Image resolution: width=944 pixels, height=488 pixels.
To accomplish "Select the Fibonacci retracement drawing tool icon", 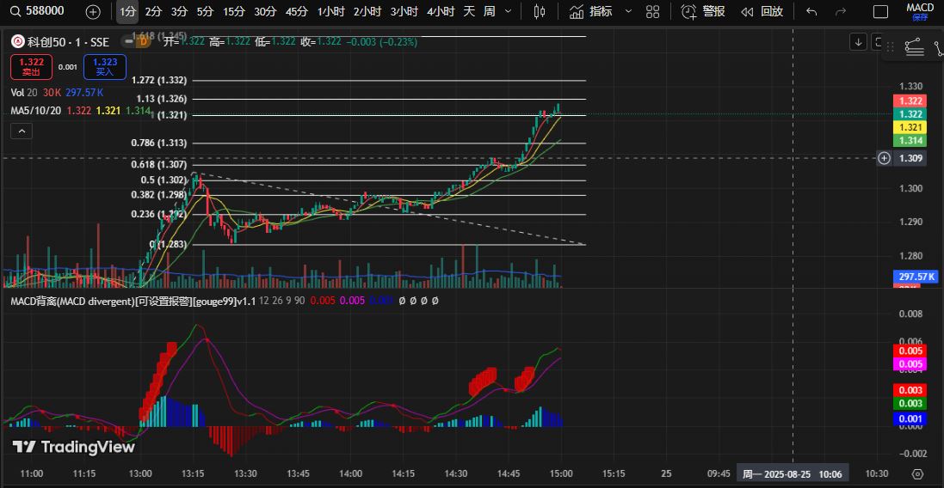I will [x=914, y=48].
